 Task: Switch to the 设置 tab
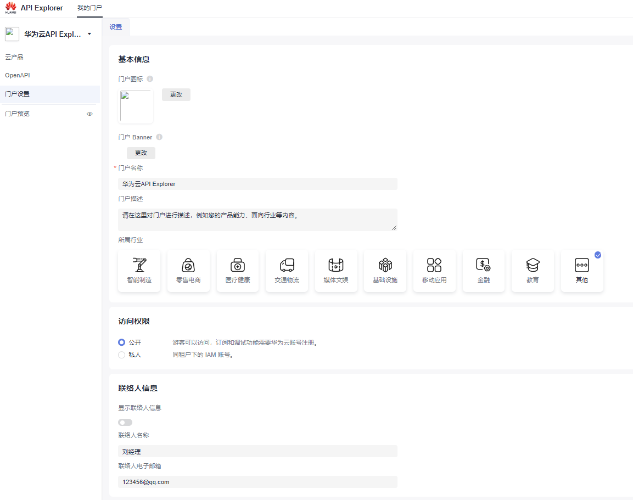click(x=116, y=27)
